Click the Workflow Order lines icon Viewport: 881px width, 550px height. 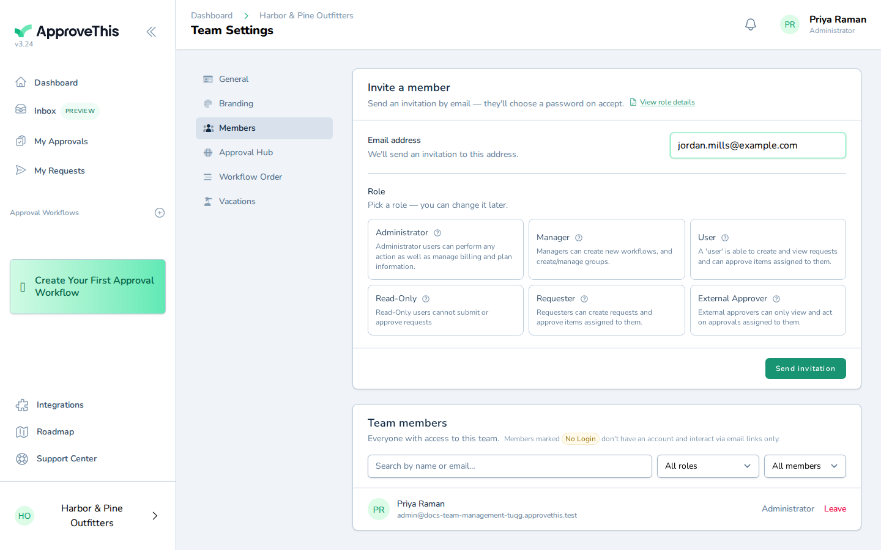tap(208, 177)
